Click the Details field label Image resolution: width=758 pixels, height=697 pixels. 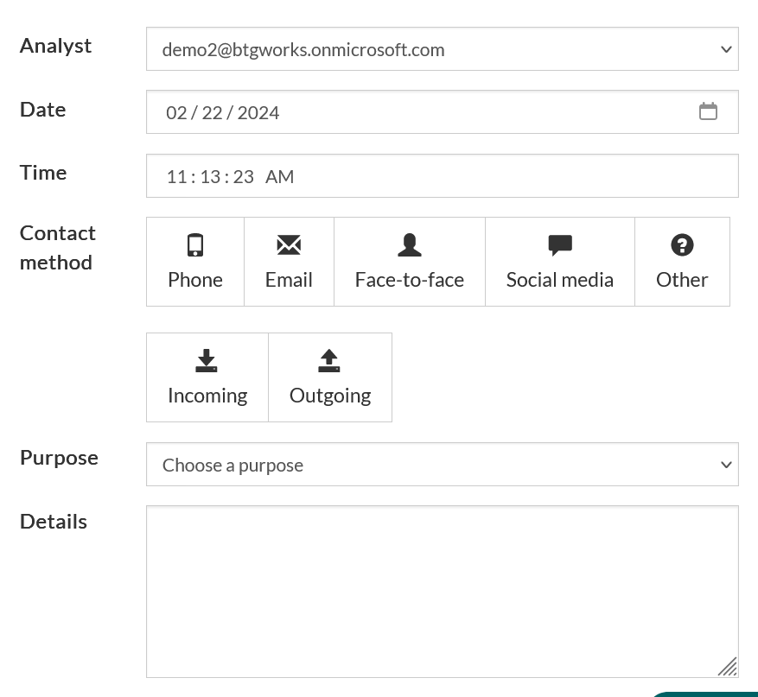[54, 522]
